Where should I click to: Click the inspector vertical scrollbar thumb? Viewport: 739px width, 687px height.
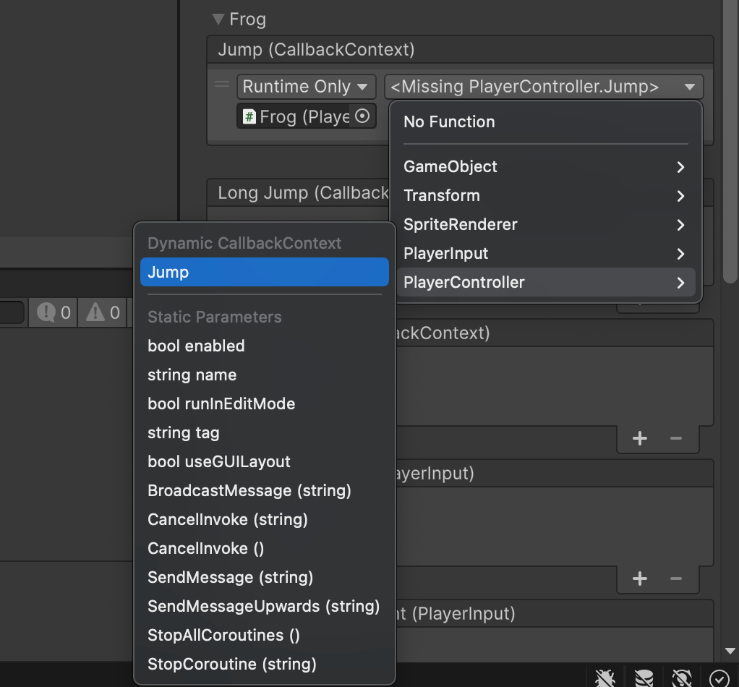tap(730, 141)
